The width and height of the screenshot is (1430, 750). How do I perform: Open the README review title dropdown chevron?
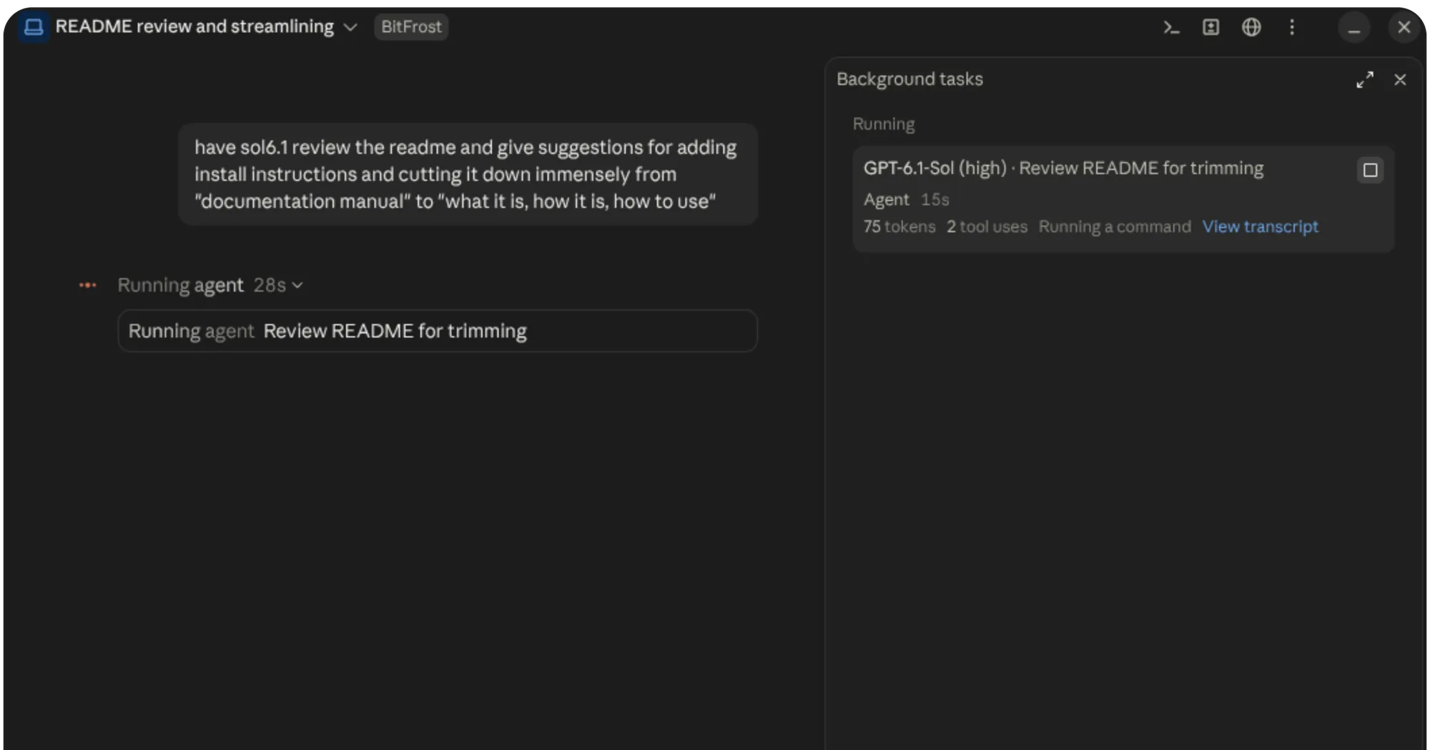350,27
